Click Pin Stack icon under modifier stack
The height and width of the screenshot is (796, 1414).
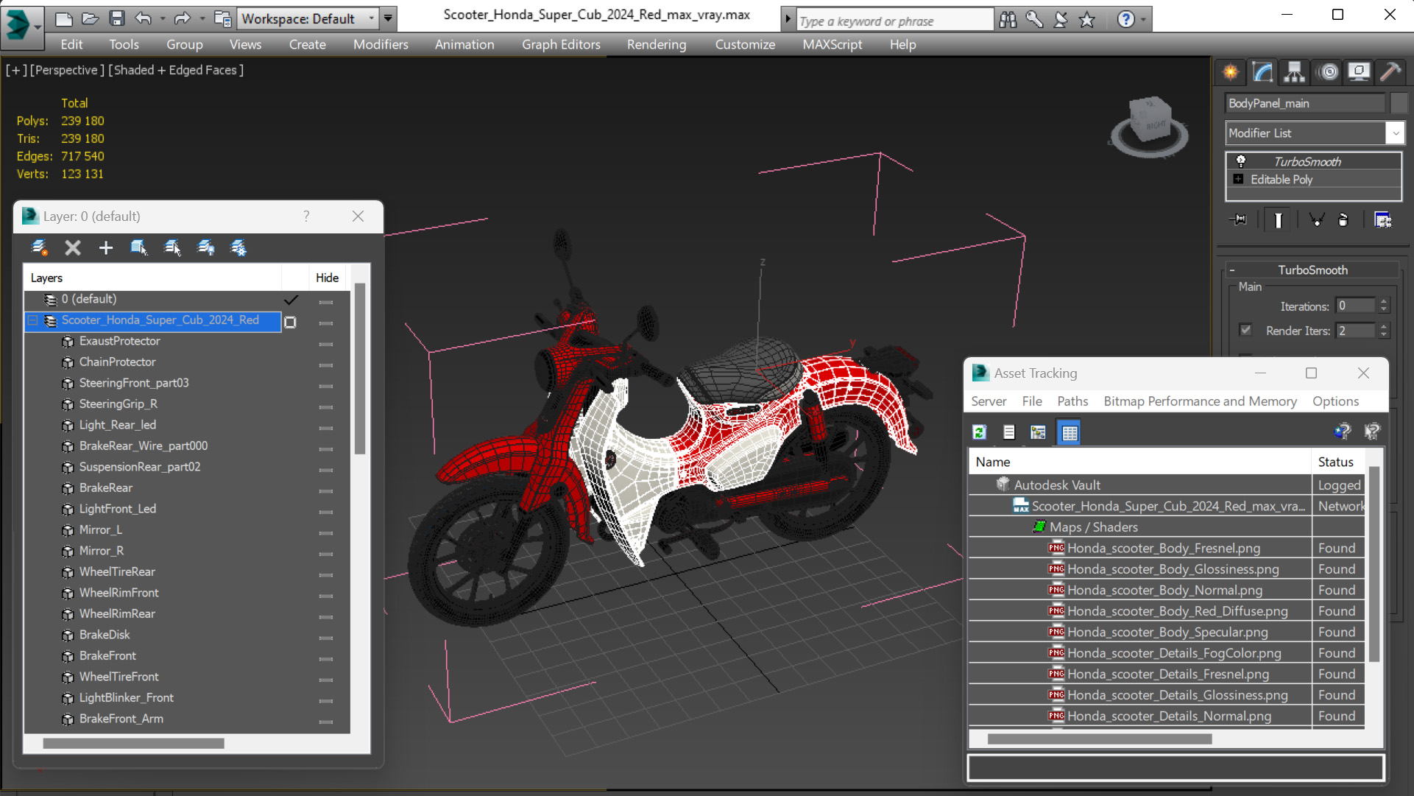click(x=1239, y=219)
